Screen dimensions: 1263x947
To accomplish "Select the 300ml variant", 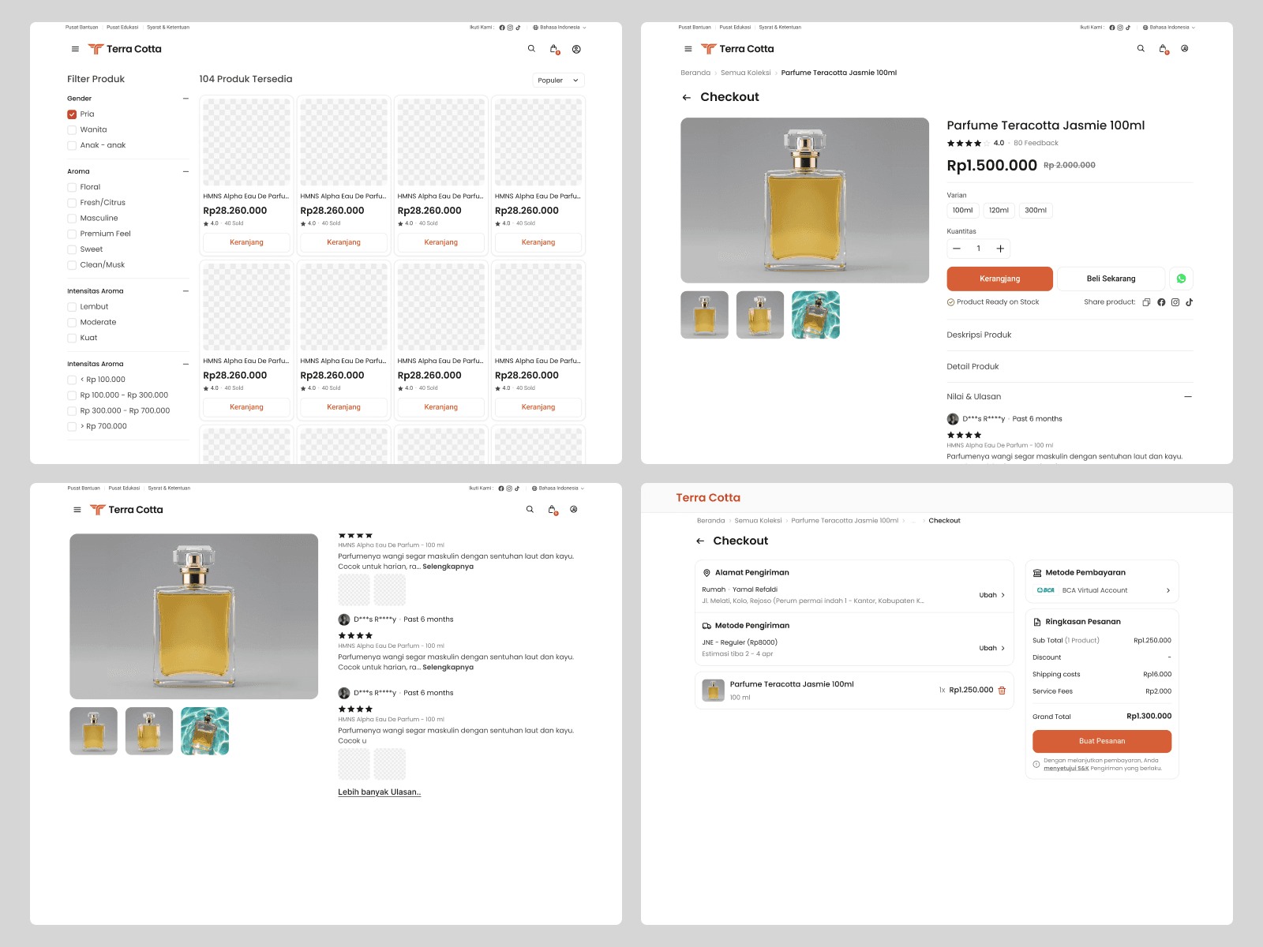I will [1036, 211].
